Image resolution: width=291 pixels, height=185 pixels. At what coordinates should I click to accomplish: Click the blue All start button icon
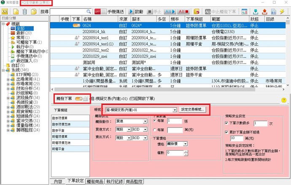[169, 11]
